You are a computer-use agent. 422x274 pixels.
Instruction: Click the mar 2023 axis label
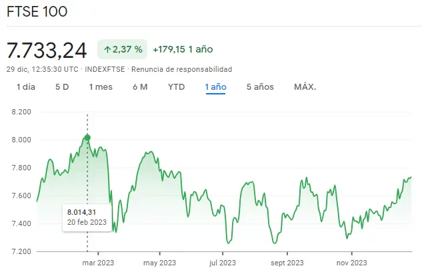click(98, 263)
